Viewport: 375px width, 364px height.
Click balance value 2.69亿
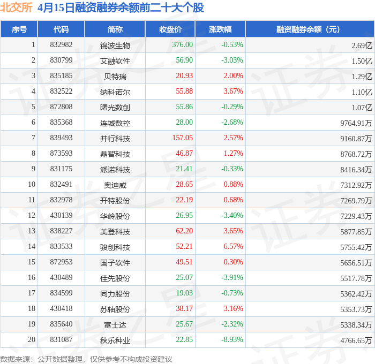click(x=362, y=45)
